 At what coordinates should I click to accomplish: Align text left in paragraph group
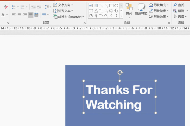pyautogui.click(x=14, y=15)
